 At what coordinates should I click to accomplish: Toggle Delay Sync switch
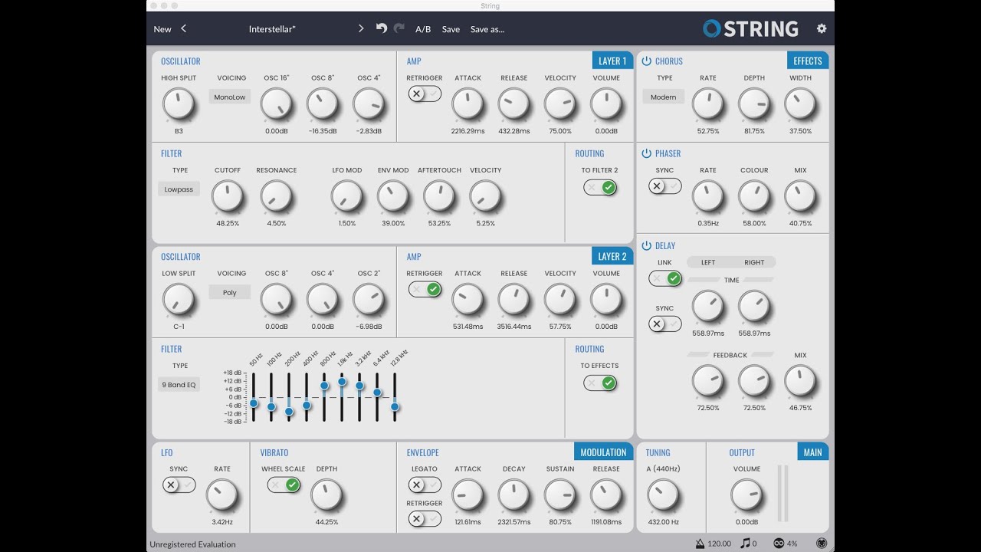[x=664, y=324]
